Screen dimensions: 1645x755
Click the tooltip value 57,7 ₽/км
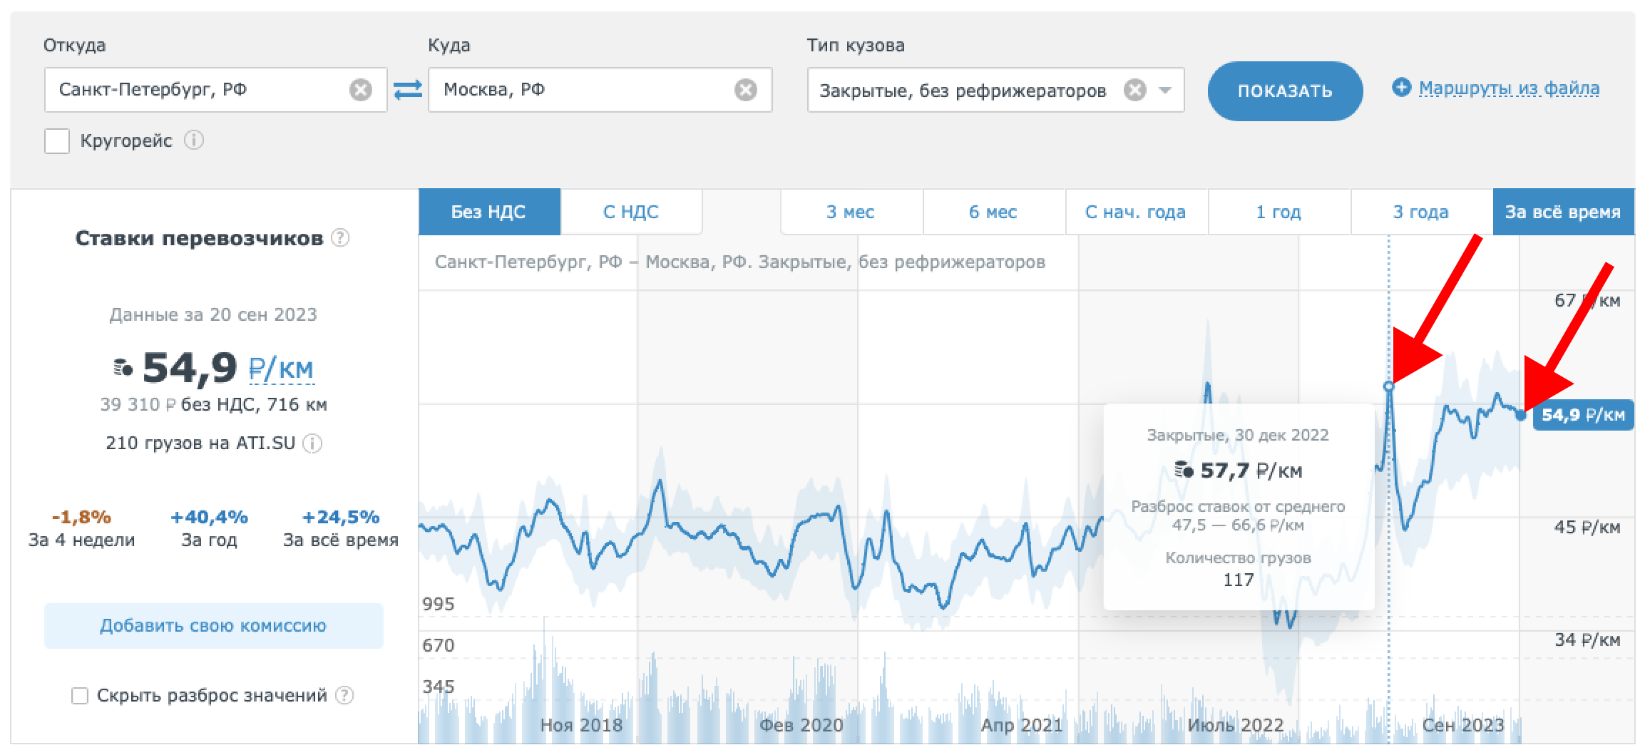(x=1251, y=471)
